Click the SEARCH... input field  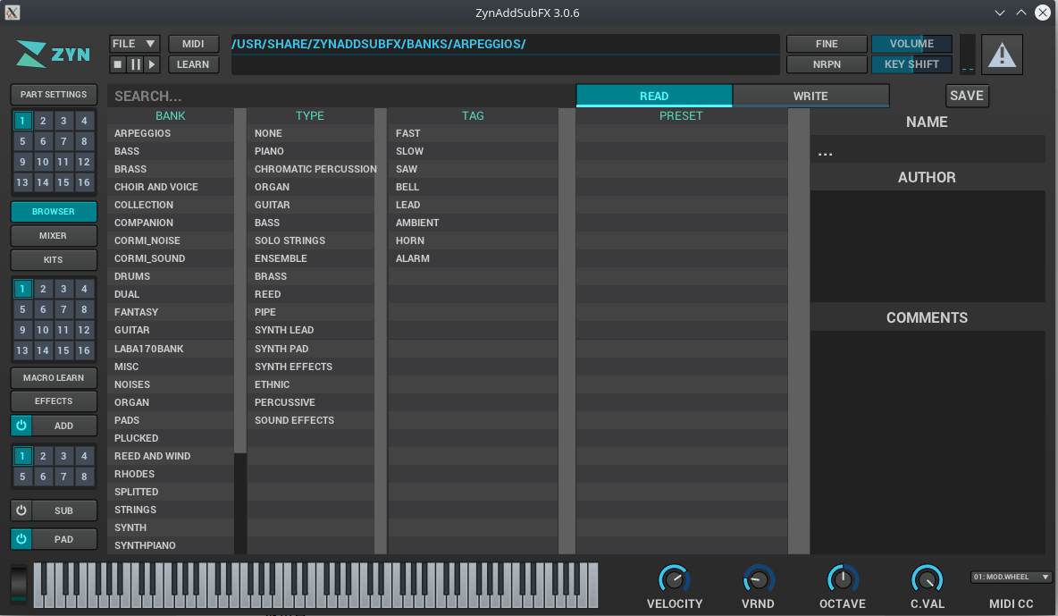(340, 96)
